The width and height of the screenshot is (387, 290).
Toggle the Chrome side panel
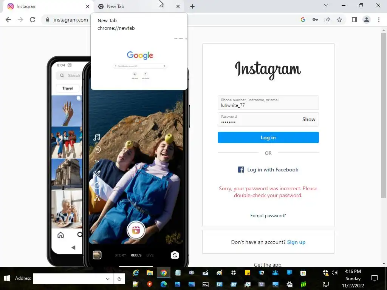point(354,20)
